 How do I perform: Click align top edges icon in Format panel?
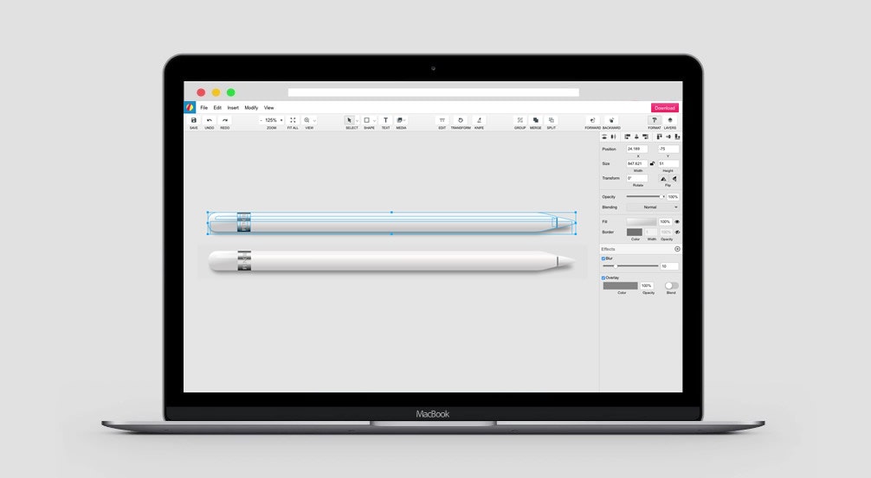660,137
